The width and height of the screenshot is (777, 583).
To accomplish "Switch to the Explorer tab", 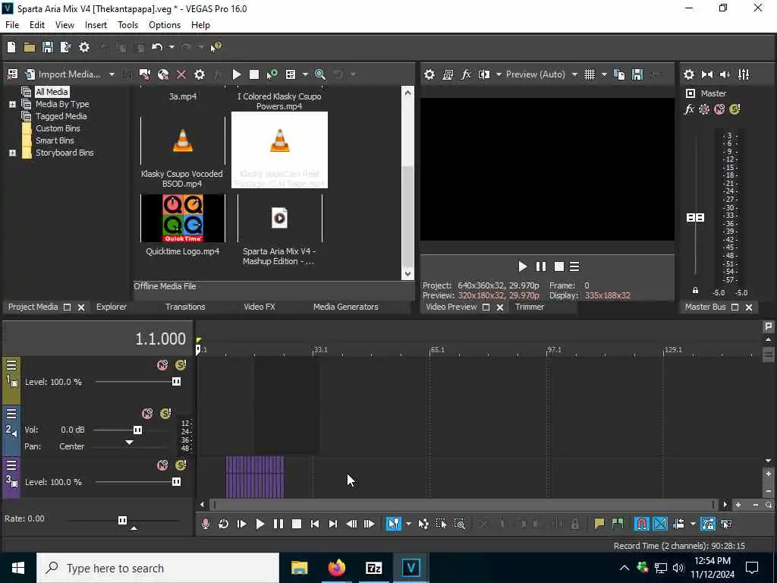I will [x=111, y=307].
